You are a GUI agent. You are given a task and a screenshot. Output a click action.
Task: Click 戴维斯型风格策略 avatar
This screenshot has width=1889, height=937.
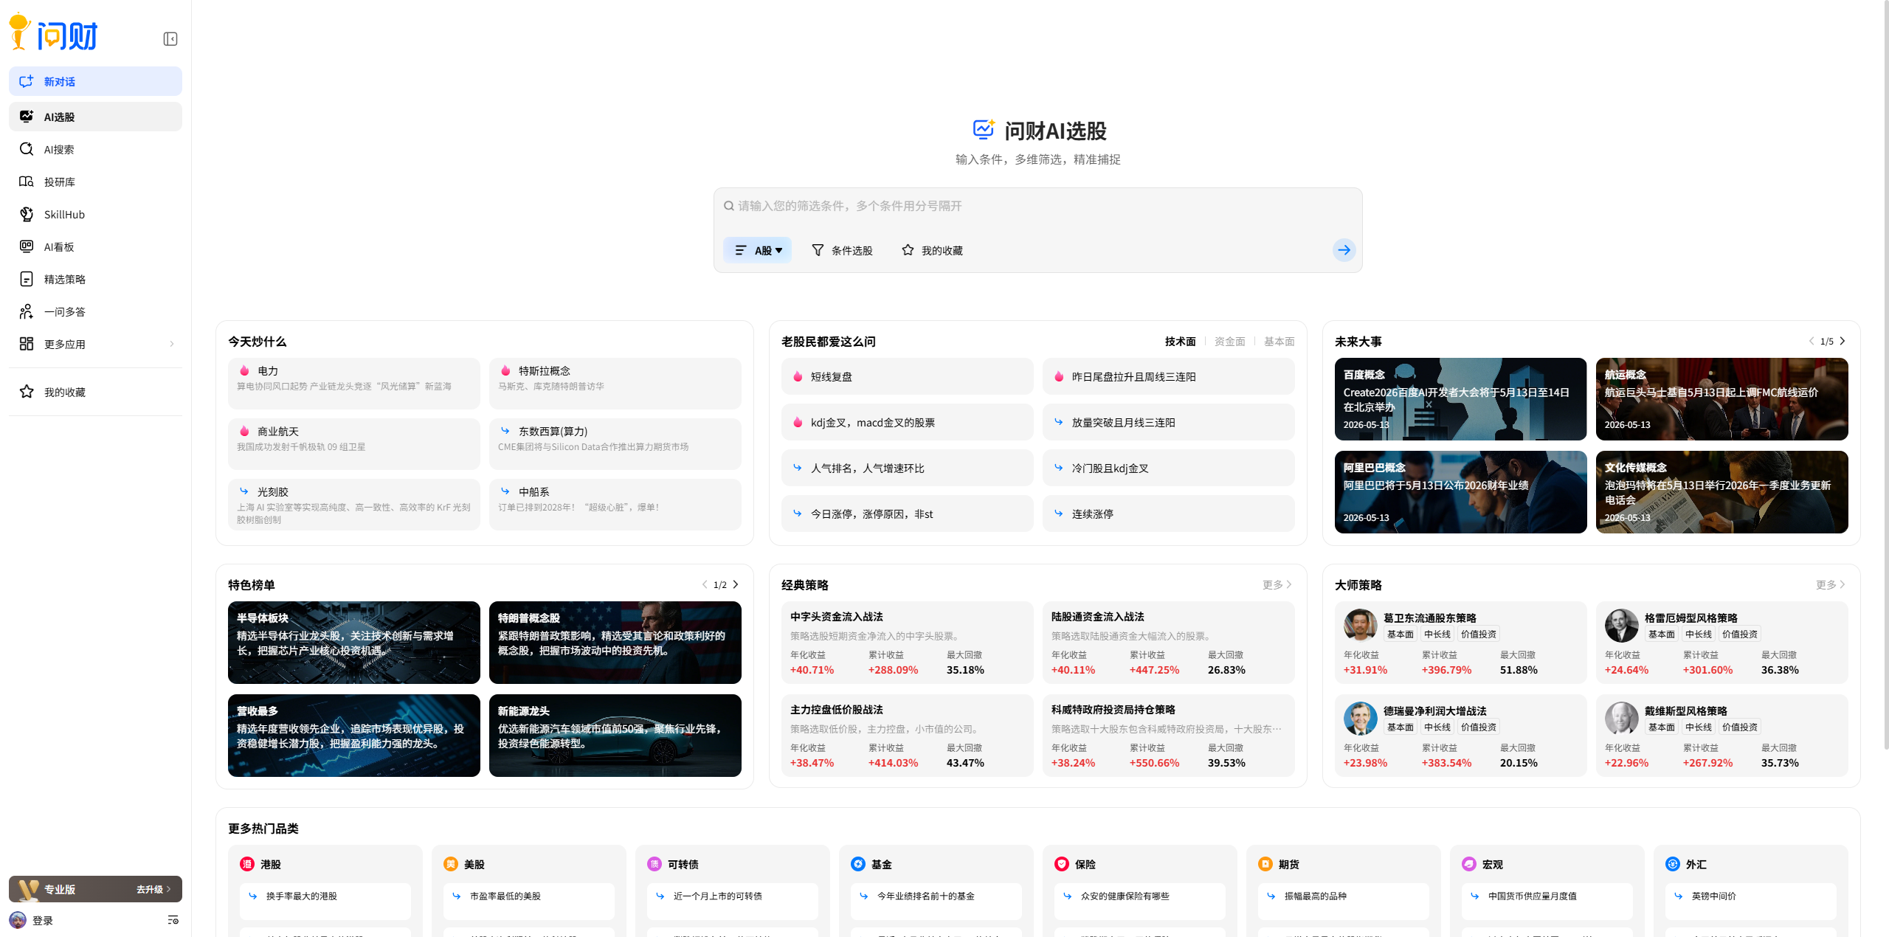pos(1622,719)
